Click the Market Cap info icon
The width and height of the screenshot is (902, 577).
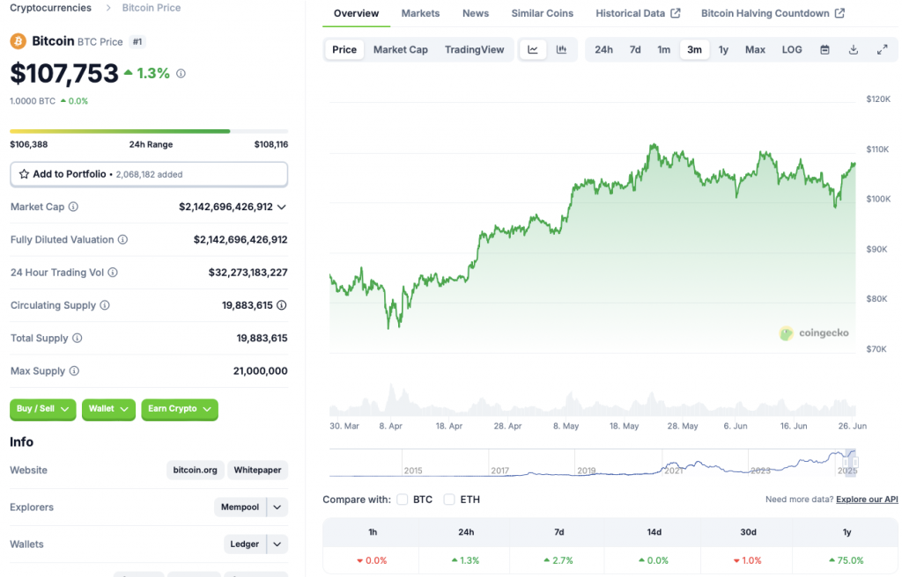pos(73,207)
